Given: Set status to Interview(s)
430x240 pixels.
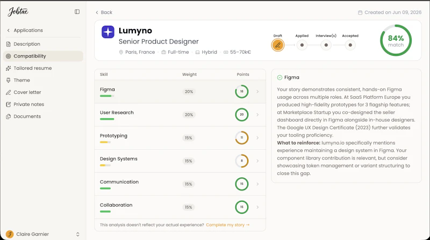Looking at the screenshot, I should coord(326,45).
